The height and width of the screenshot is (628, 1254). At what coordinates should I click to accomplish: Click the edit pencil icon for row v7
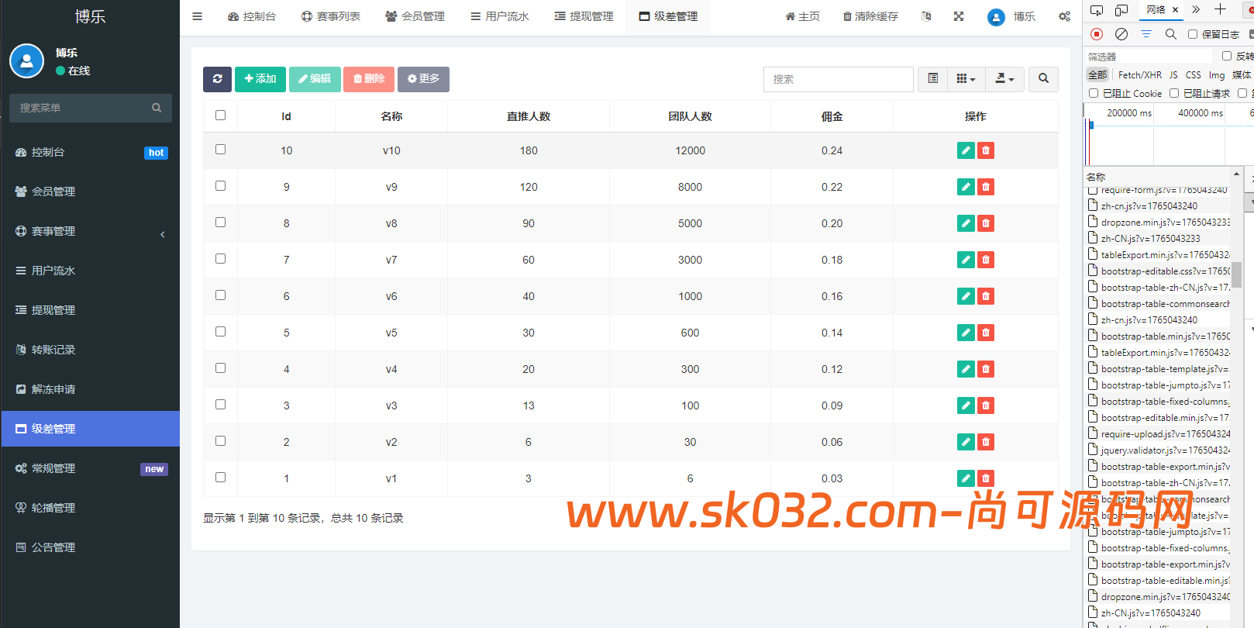coord(966,260)
